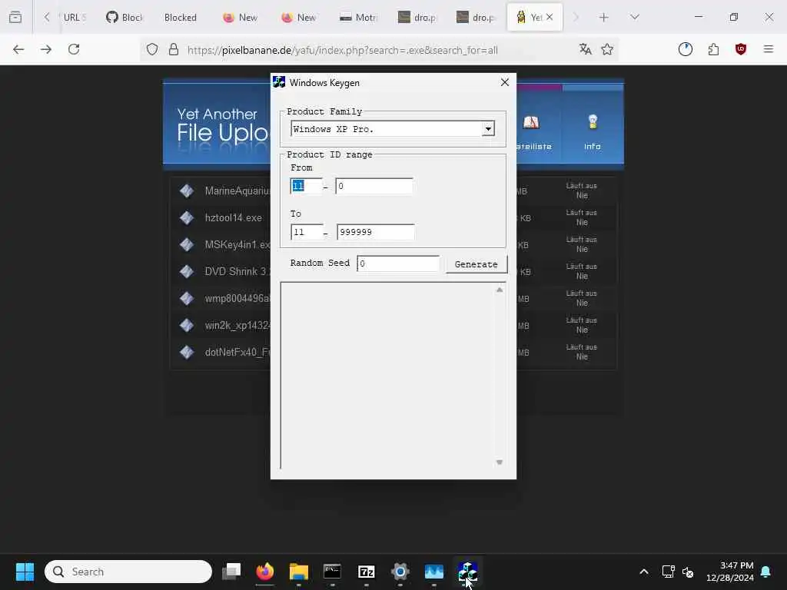This screenshot has height=590, width=787.
Task: Open Firefox from the taskbar
Action: (x=265, y=572)
